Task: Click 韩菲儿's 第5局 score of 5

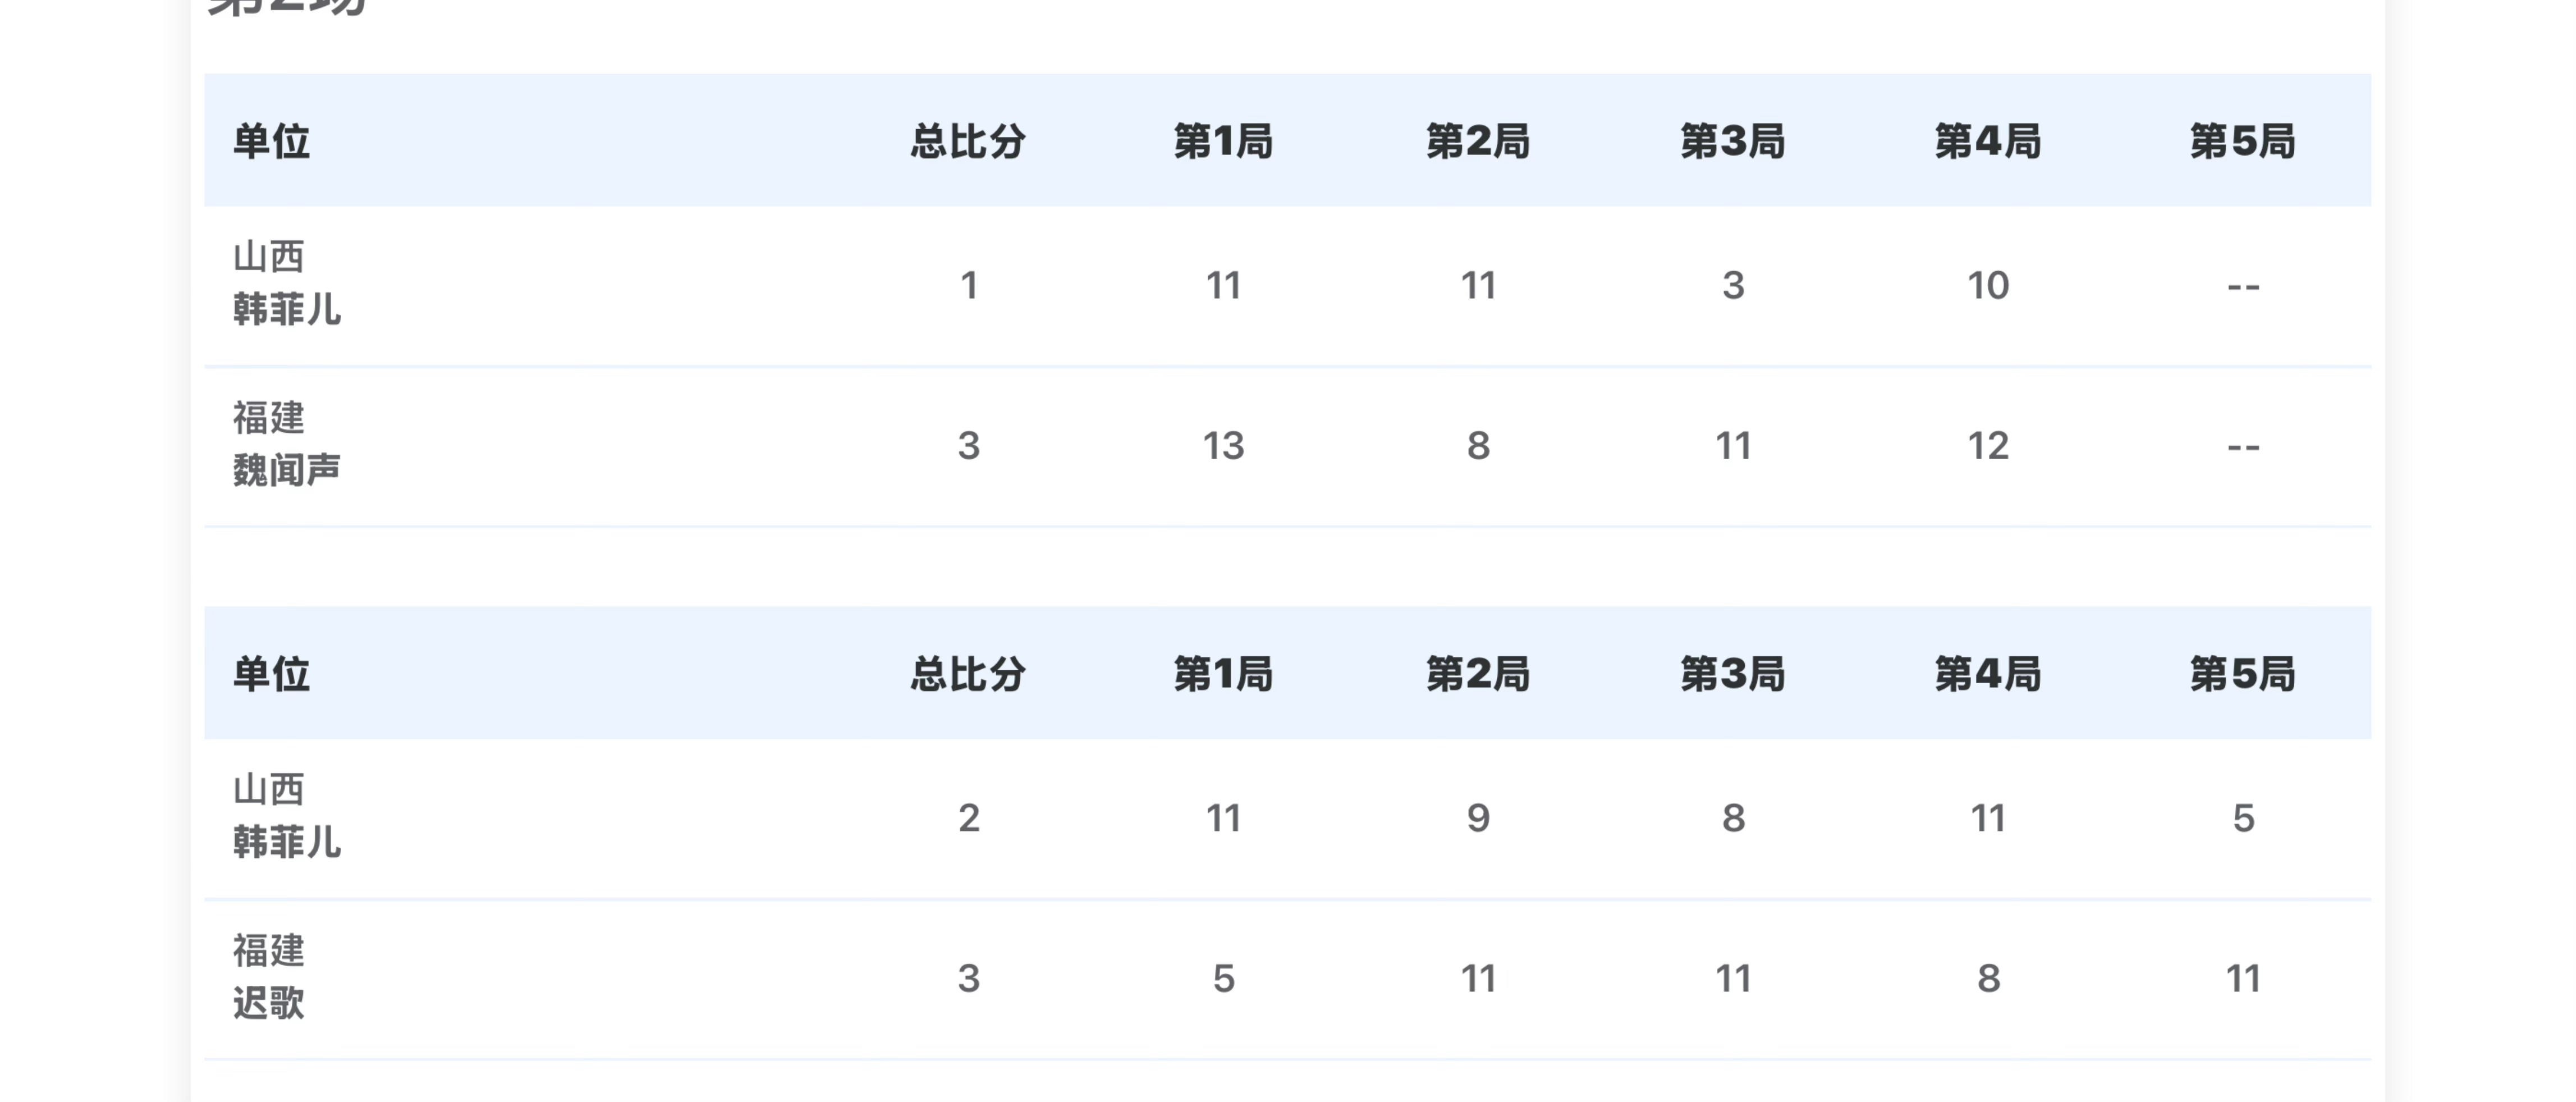Action: click(2242, 819)
